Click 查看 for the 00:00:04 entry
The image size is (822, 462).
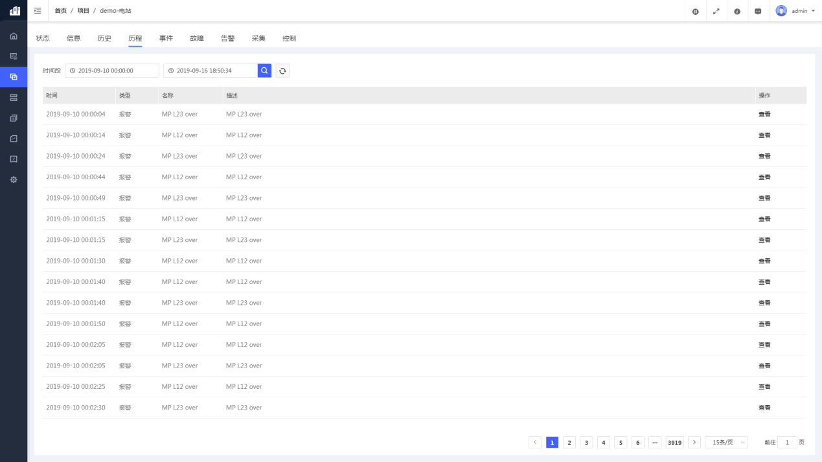[764, 115]
